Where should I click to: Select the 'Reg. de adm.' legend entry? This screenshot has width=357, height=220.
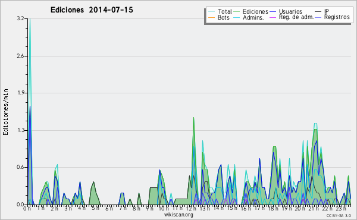(296, 17)
